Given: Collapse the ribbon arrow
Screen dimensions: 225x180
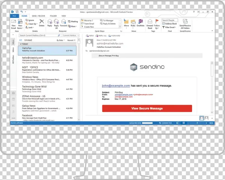Looking at the screenshot, I should click(212, 31).
